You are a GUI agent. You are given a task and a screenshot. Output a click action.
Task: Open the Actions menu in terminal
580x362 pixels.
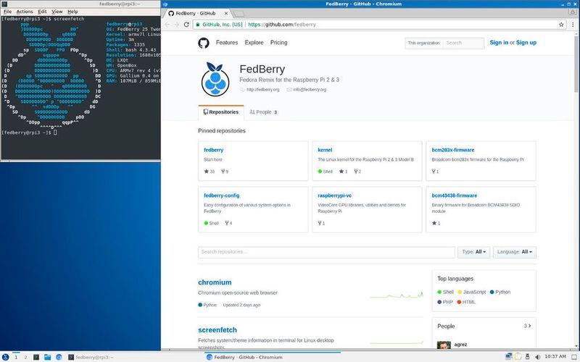(25, 12)
